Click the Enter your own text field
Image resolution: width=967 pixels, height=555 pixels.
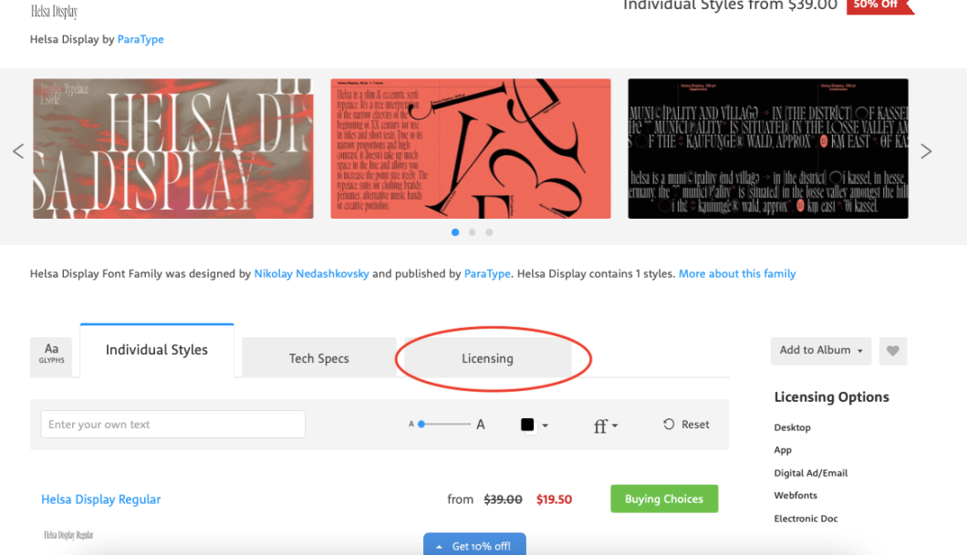[x=172, y=425]
